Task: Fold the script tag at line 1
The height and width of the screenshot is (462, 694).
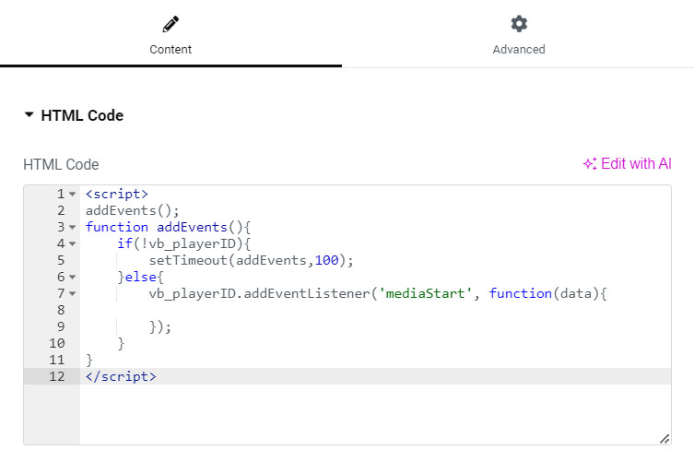Action: tap(72, 195)
